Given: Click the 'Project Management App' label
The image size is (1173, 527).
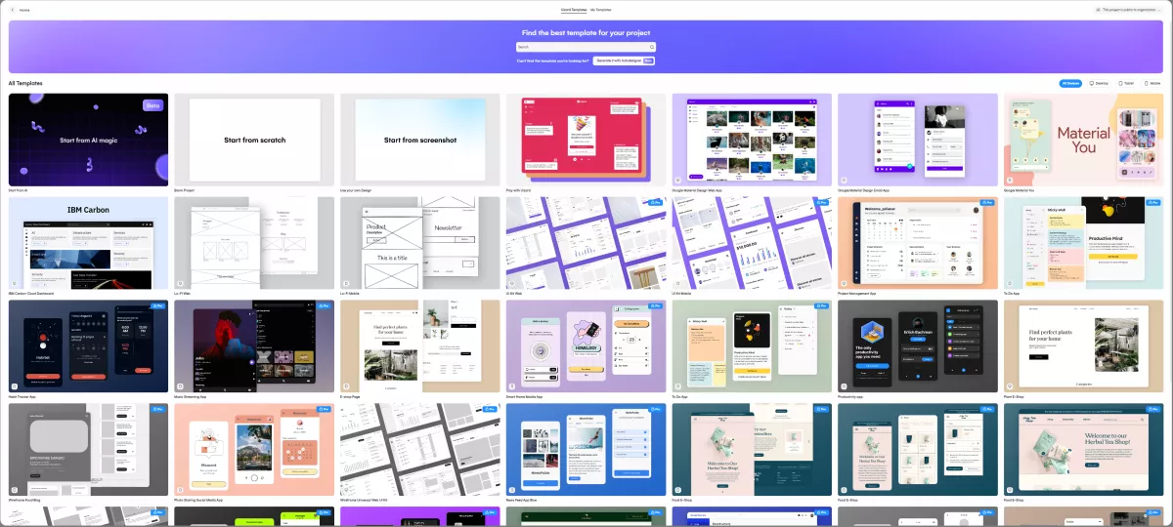Looking at the screenshot, I should (x=858, y=294).
